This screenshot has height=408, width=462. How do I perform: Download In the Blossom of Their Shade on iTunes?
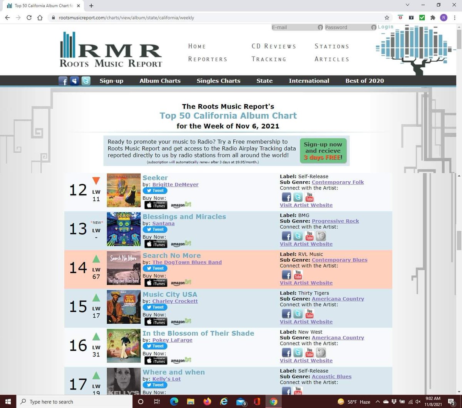[156, 360]
